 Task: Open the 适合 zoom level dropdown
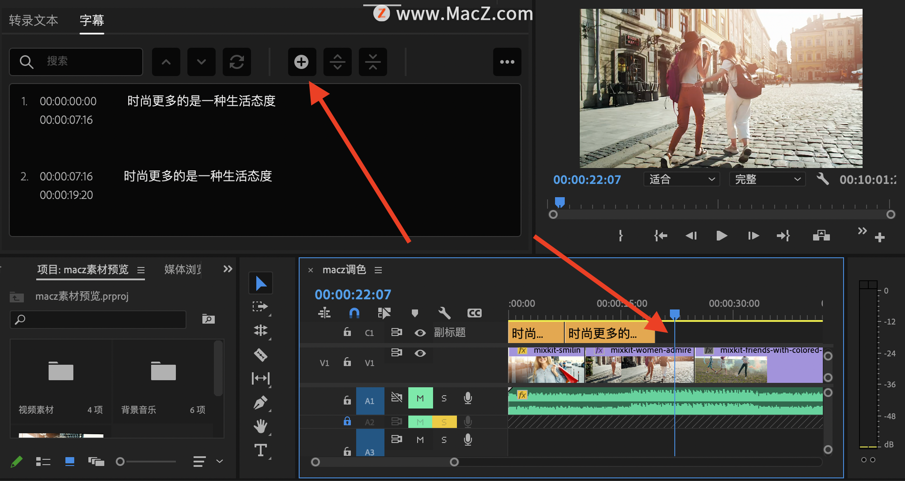(682, 179)
